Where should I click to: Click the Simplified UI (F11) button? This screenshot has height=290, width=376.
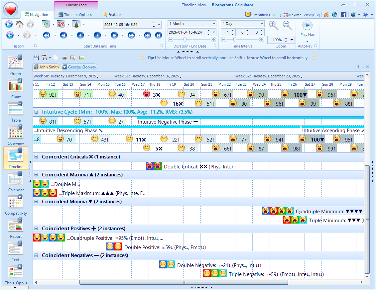pos(263,15)
